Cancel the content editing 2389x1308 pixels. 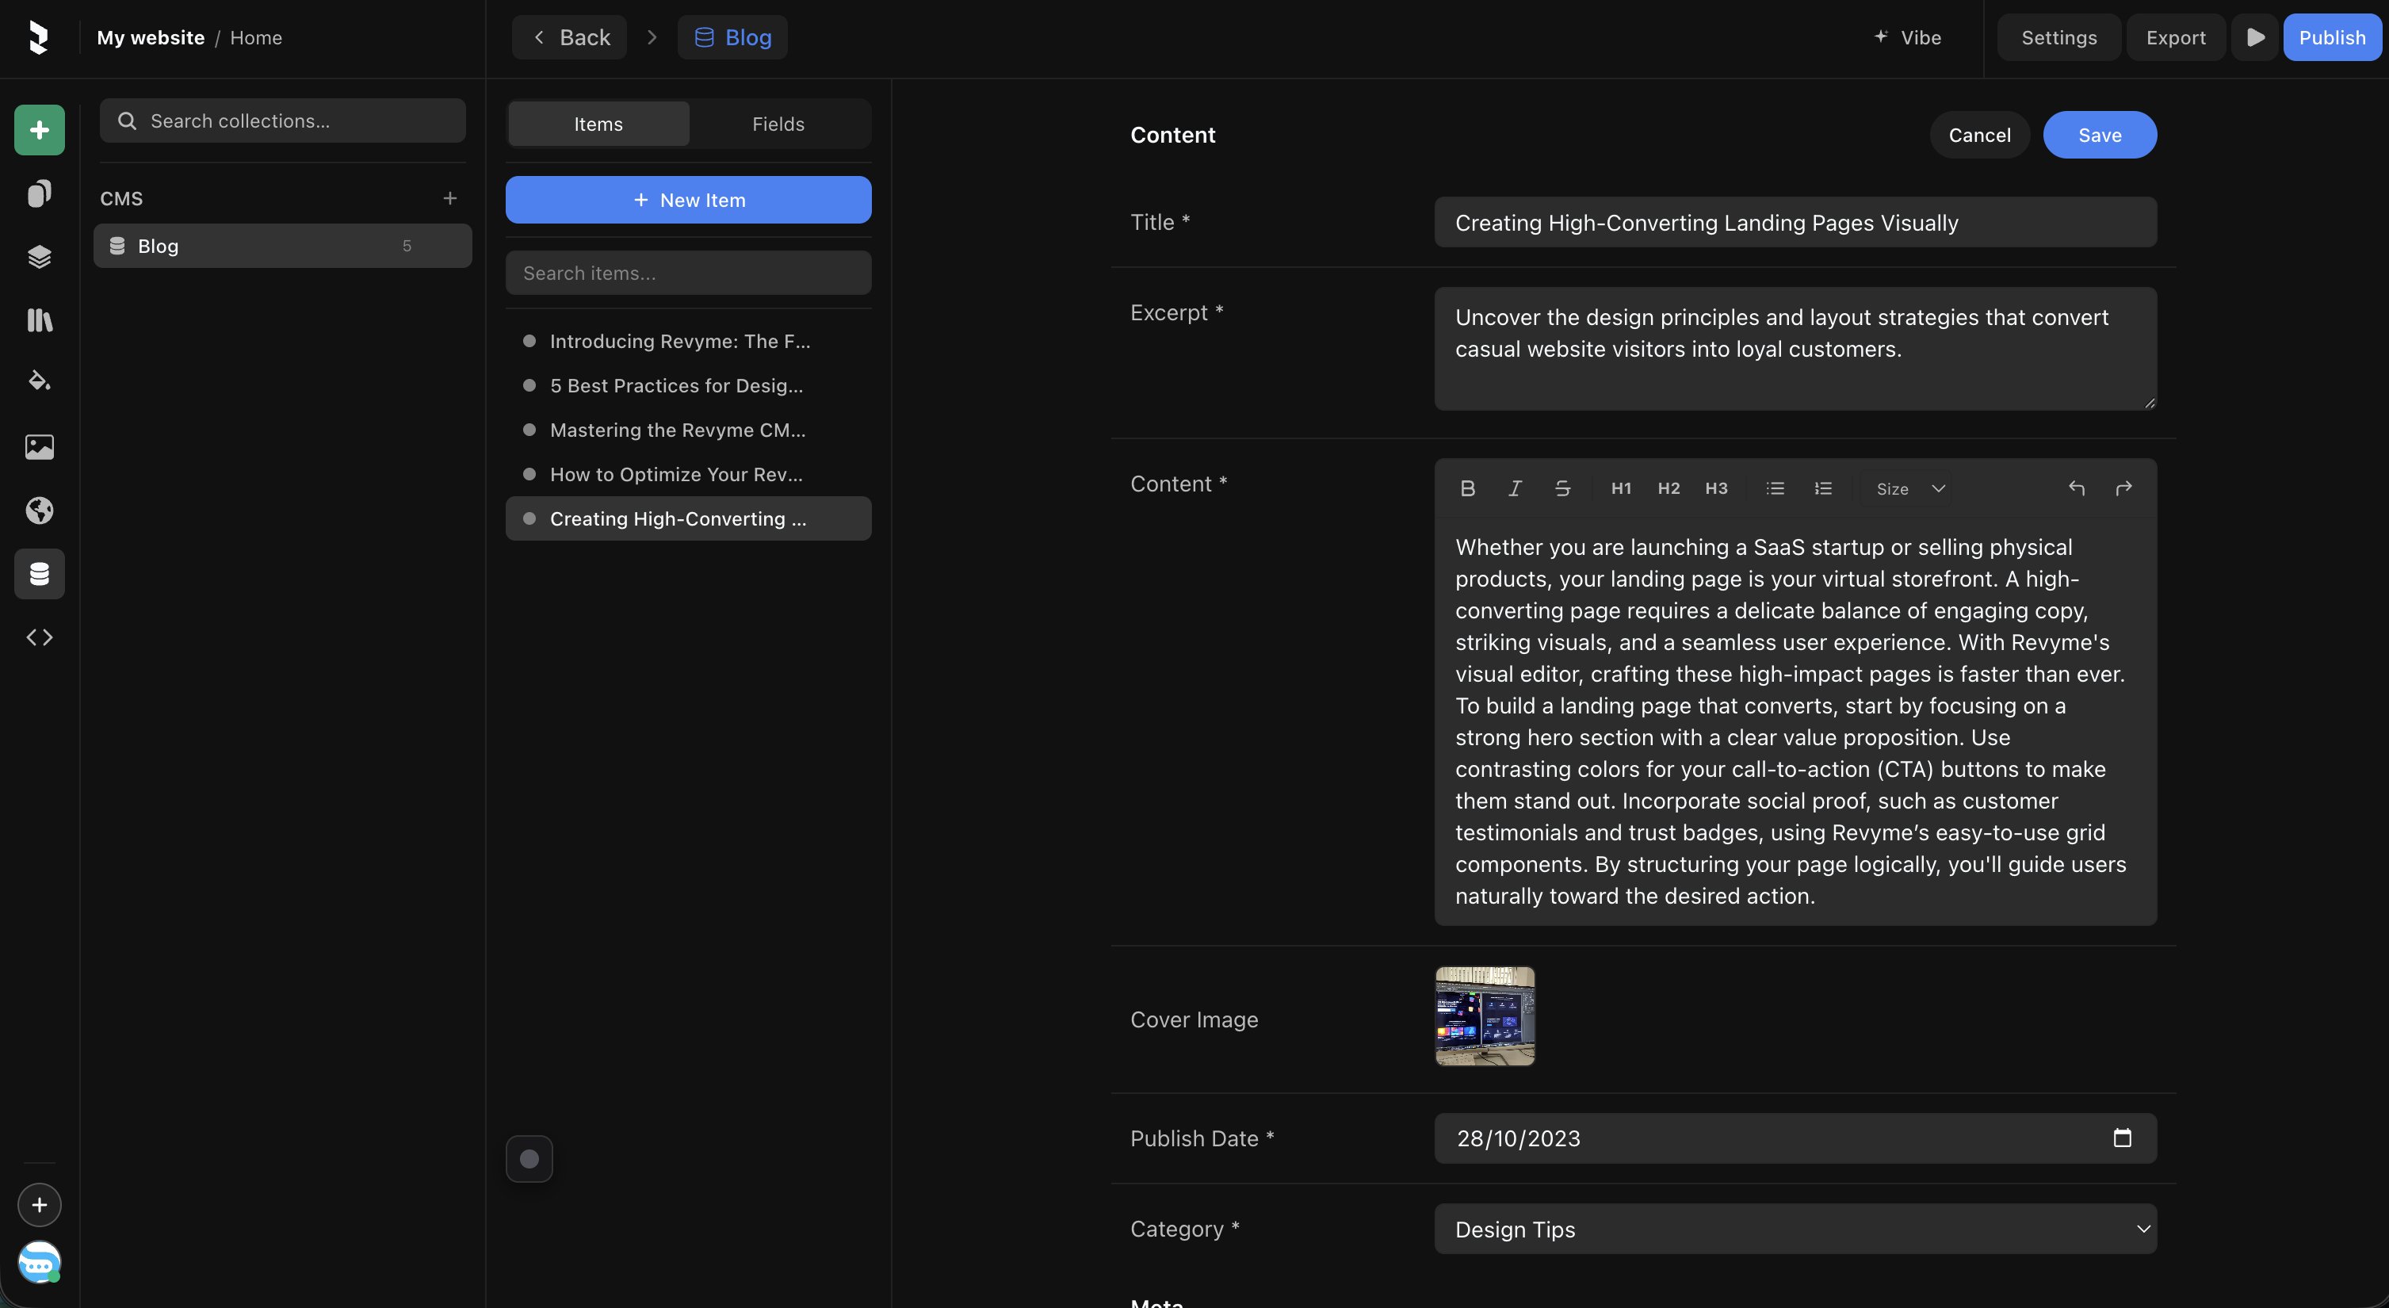[1979, 136]
